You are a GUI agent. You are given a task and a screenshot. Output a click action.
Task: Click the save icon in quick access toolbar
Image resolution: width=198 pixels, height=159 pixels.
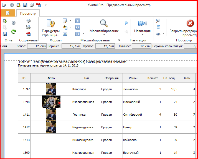click(x=25, y=5)
